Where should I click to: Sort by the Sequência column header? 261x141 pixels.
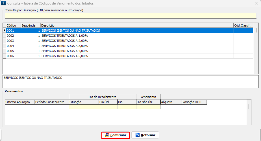click(x=31, y=25)
